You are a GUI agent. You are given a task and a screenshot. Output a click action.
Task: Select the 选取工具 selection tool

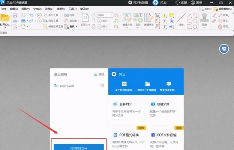[x=51, y=21]
